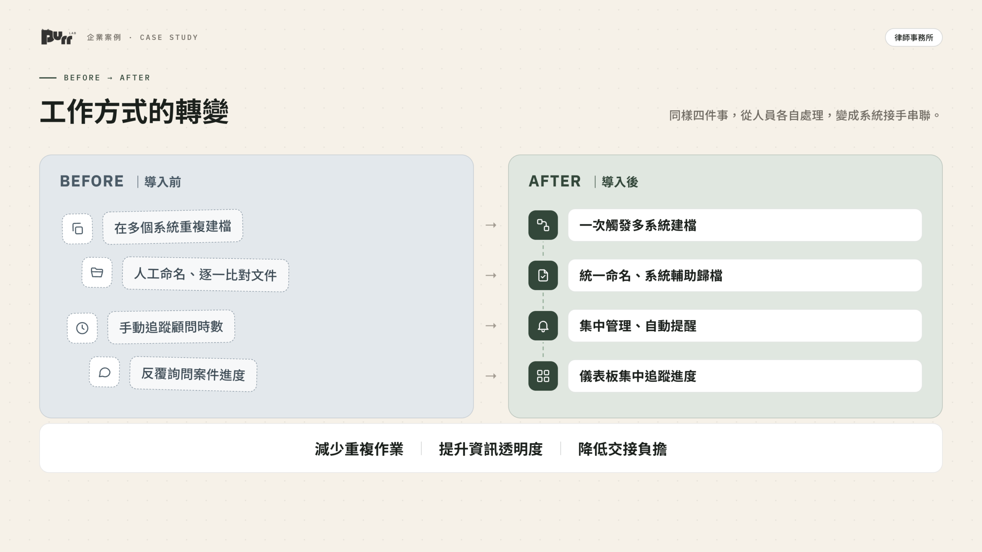Image resolution: width=982 pixels, height=552 pixels.
Task: Click the 律師事務所 tag pill
Action: [x=913, y=38]
